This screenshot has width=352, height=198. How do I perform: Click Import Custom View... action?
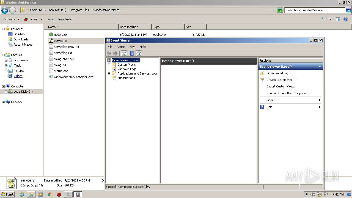pos(281,86)
